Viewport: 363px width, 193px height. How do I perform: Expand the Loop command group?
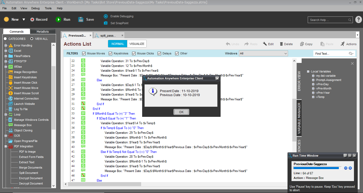point(6,114)
